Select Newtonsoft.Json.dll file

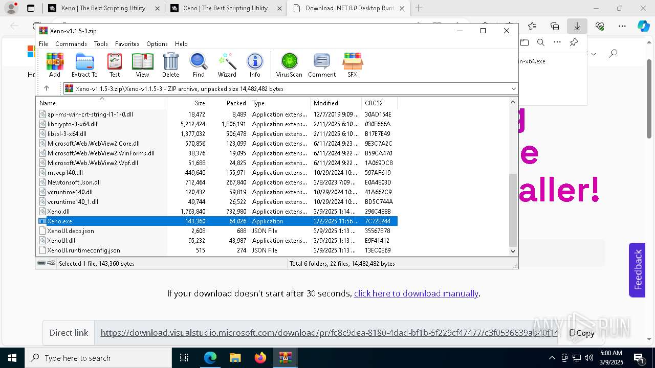(217, 182)
